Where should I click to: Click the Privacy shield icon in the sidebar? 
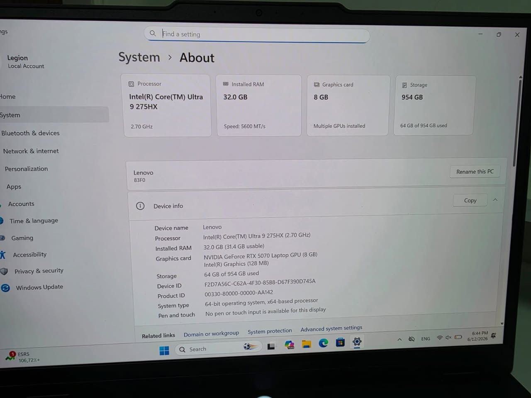pos(4,272)
